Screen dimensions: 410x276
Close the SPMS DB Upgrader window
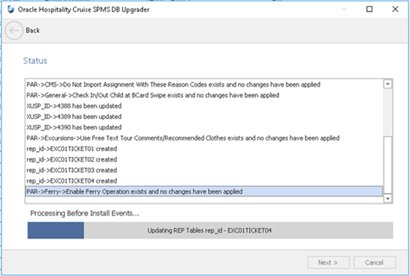coord(395,9)
